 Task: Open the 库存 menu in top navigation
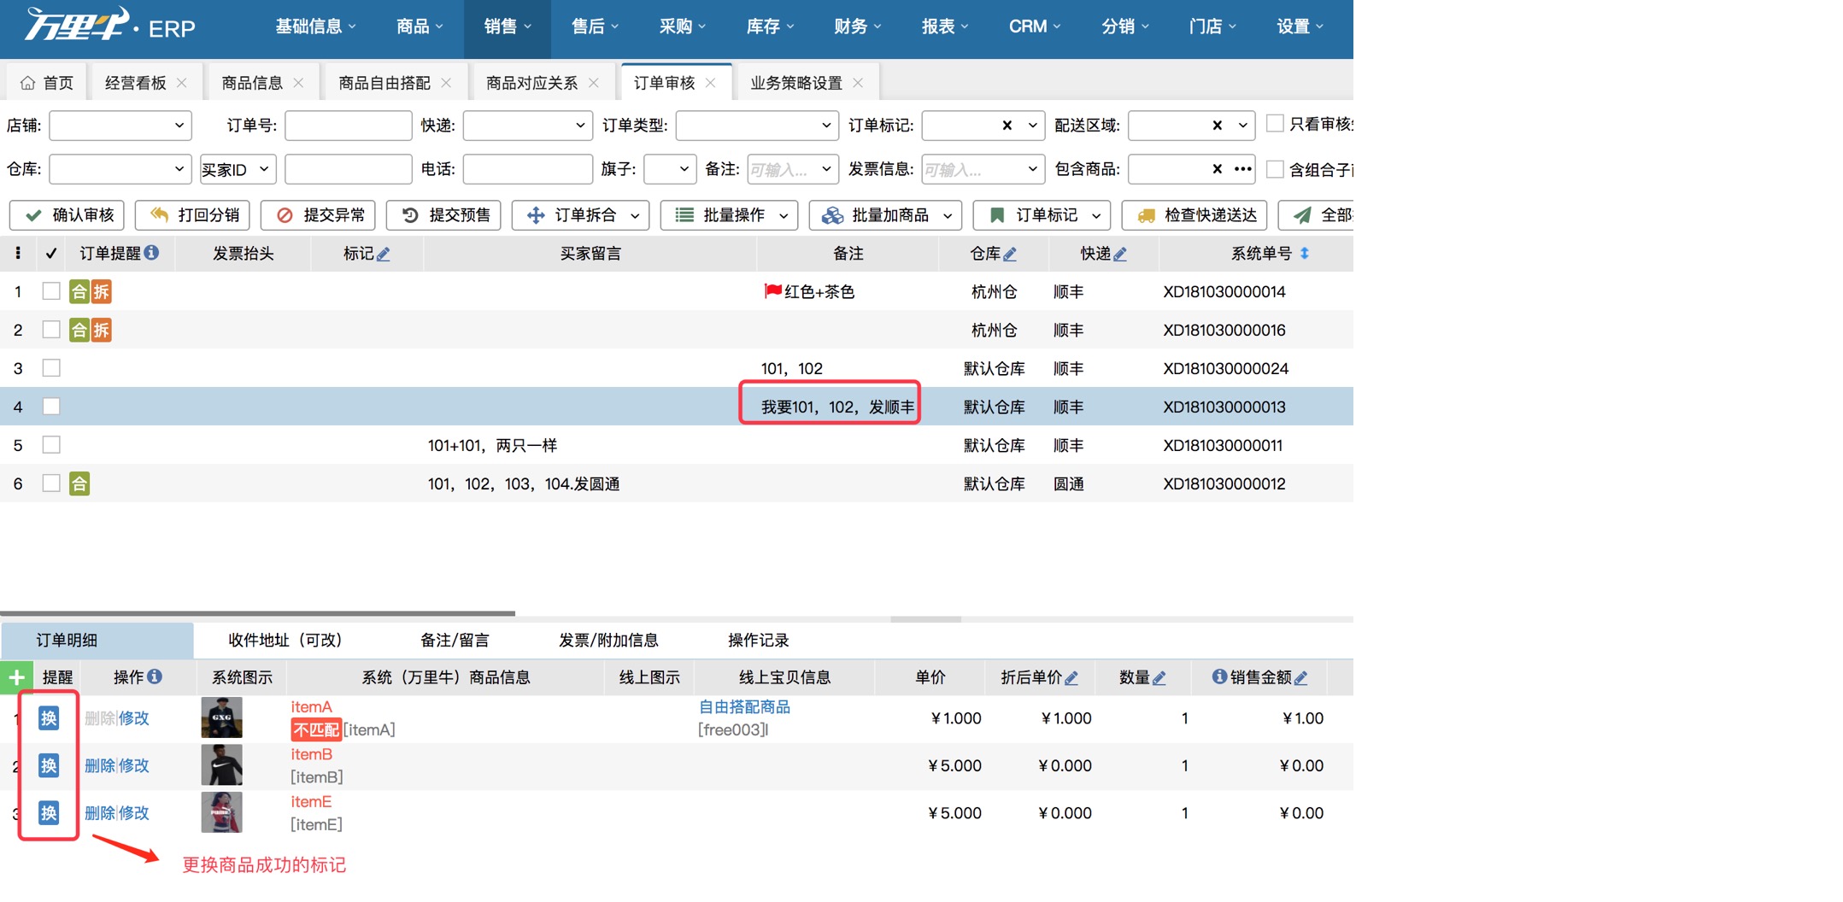(767, 26)
